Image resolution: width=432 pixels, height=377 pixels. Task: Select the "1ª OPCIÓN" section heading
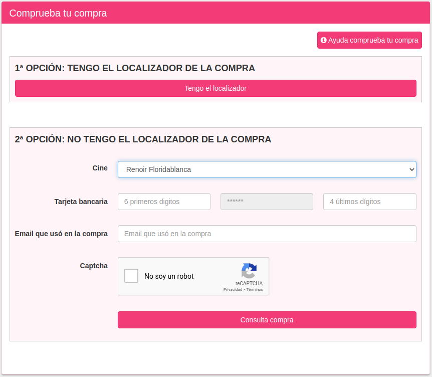[x=135, y=68]
